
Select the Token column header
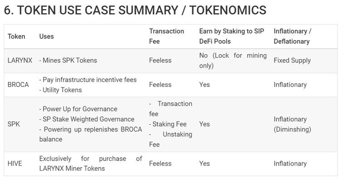click(x=16, y=36)
